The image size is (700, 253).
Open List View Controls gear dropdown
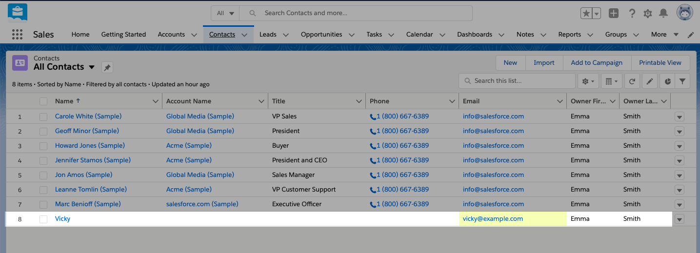click(x=588, y=81)
